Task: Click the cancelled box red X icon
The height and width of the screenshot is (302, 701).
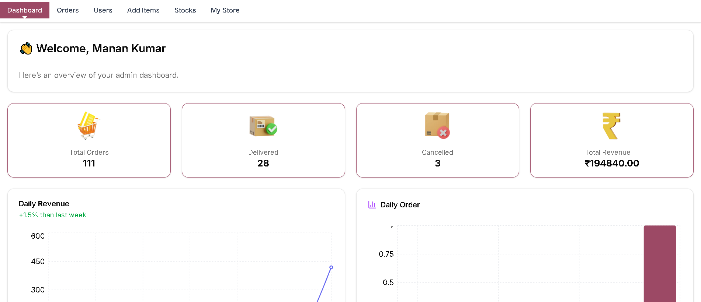Action: tap(437, 126)
